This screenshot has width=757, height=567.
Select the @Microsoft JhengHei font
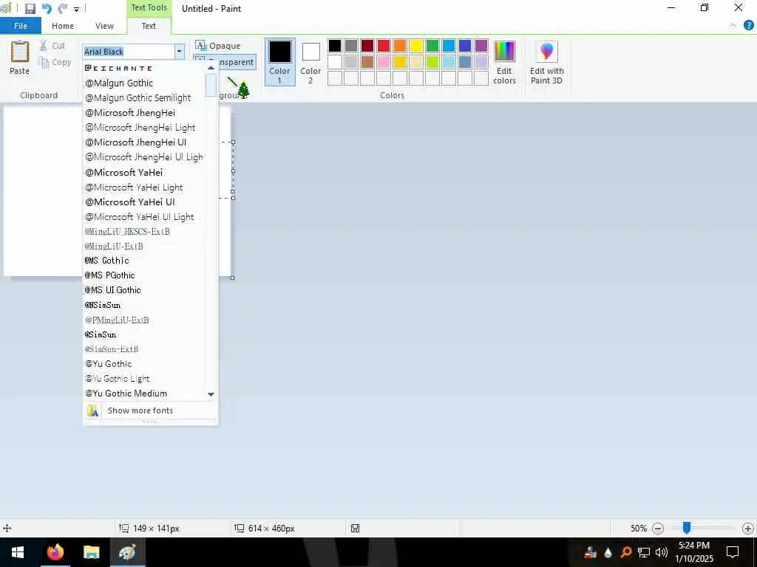tap(144, 113)
